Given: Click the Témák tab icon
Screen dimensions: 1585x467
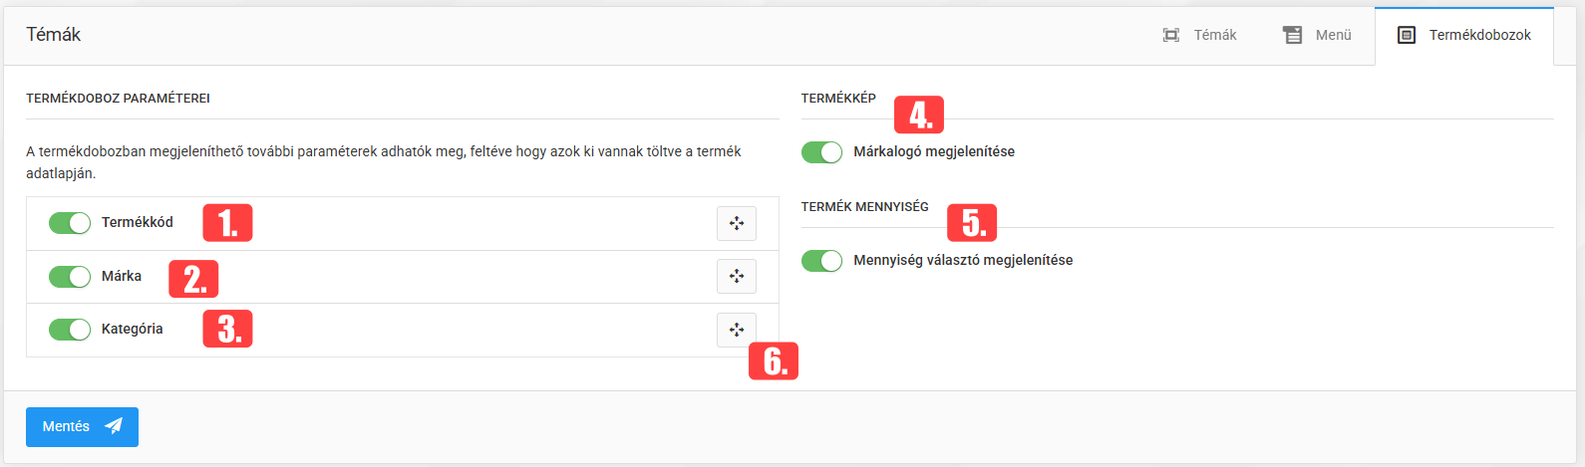Looking at the screenshot, I should pyautogui.click(x=1171, y=35).
